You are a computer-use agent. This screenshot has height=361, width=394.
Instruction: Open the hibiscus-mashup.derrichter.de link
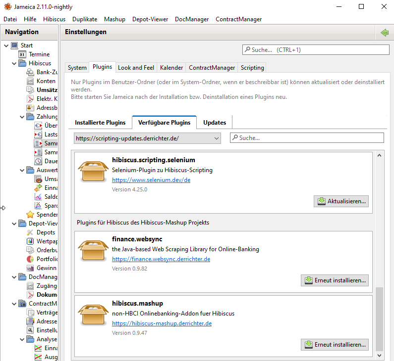(162, 323)
